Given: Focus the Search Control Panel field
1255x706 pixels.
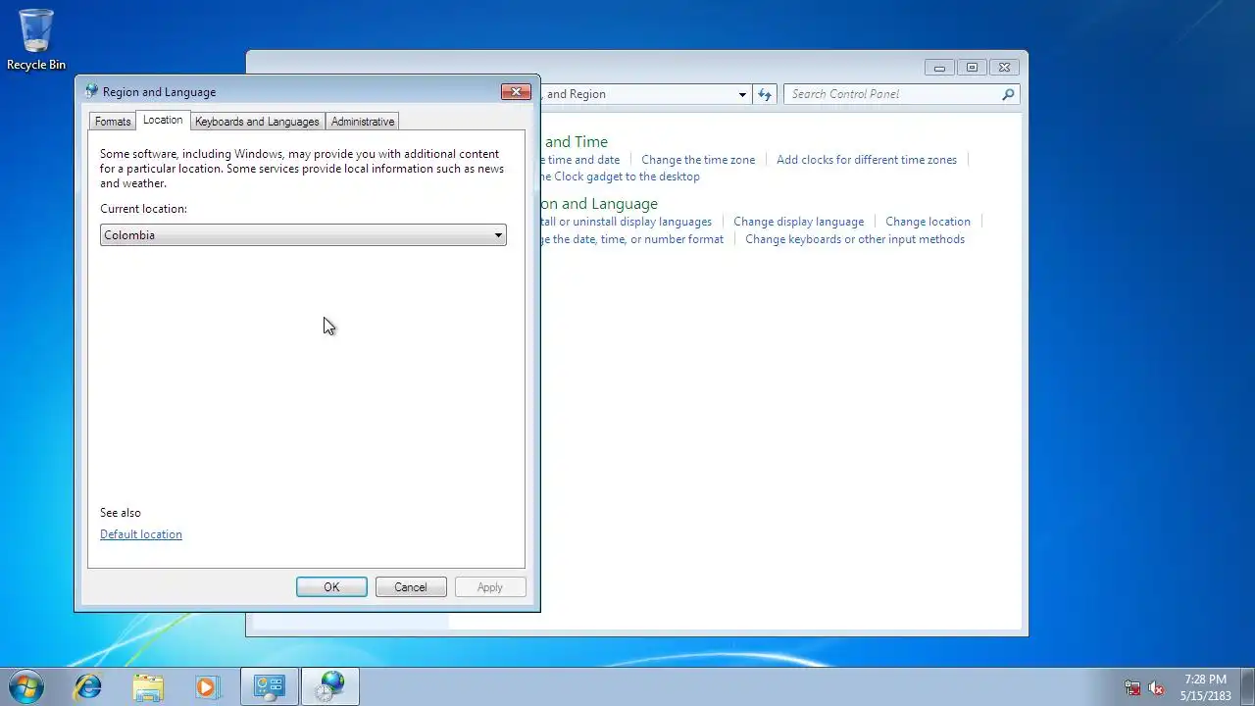Looking at the screenshot, I should 901,94.
